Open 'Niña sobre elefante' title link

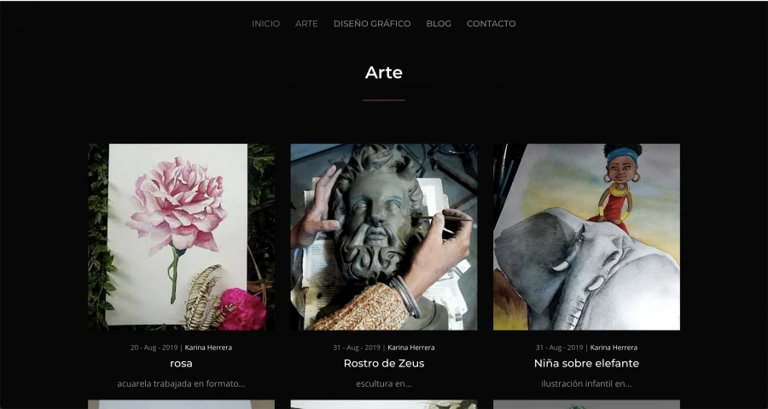click(x=586, y=364)
